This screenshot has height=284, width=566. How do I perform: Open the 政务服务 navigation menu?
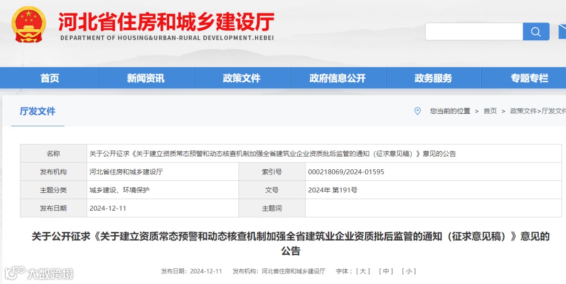coord(433,78)
